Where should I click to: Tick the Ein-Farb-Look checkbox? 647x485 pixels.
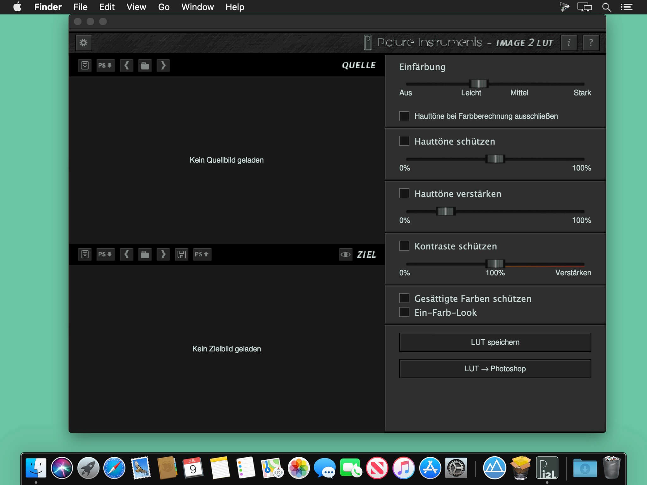tap(404, 312)
